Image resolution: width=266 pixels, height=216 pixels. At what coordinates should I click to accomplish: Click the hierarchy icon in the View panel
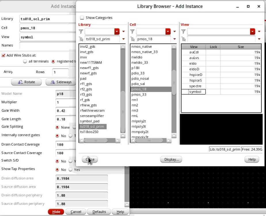coord(184,39)
